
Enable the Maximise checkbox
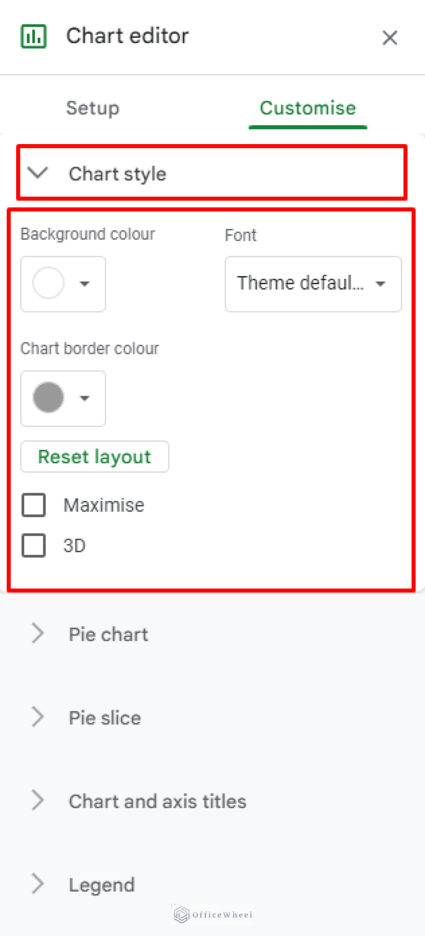click(x=33, y=505)
